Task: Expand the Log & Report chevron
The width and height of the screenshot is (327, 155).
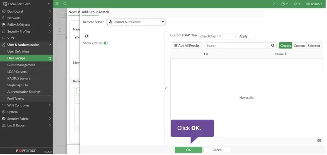Action: point(50,125)
